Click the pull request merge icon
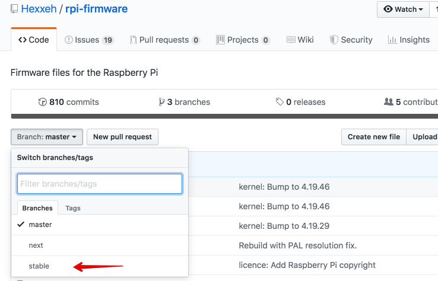This screenshot has height=281, width=438. (134, 40)
